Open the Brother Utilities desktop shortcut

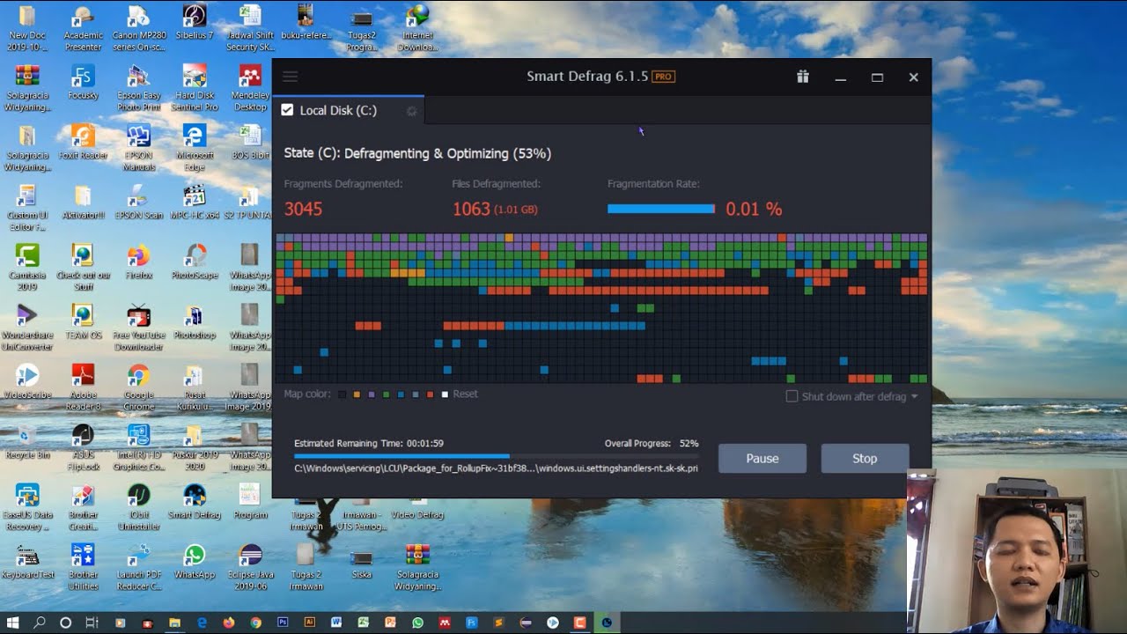(83, 566)
